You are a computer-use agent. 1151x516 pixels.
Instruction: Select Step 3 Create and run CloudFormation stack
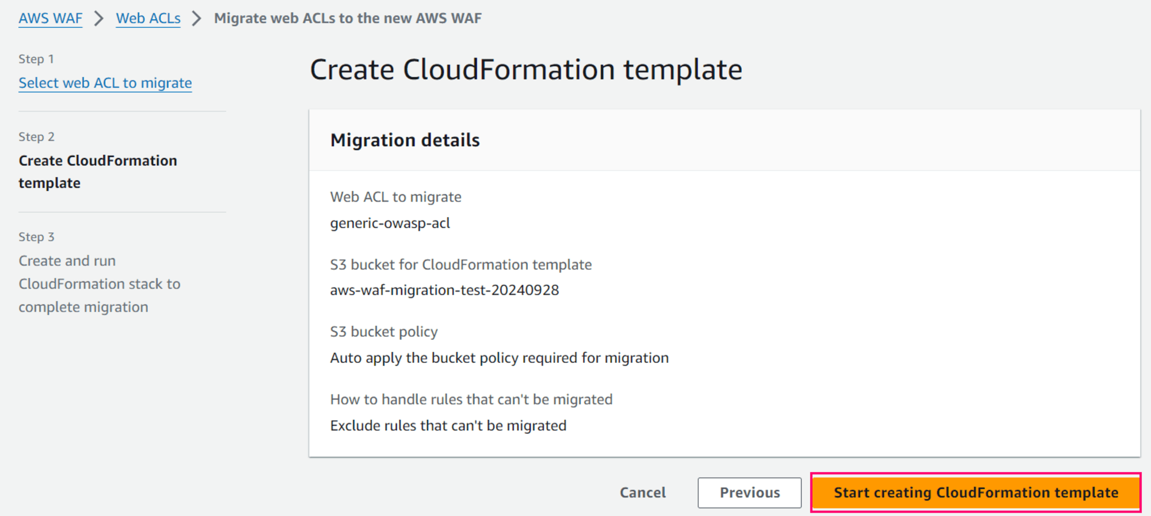100,284
